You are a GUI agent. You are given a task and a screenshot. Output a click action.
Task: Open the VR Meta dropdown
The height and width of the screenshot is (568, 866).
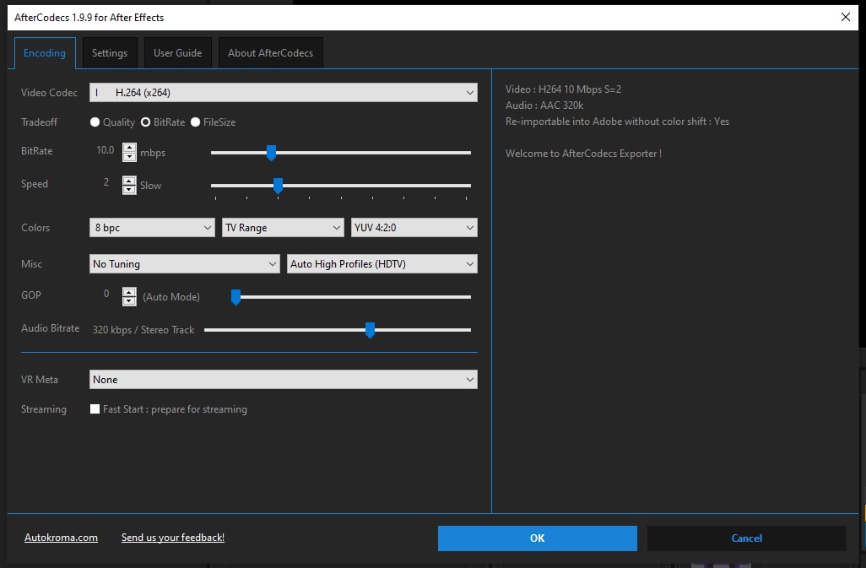click(284, 380)
